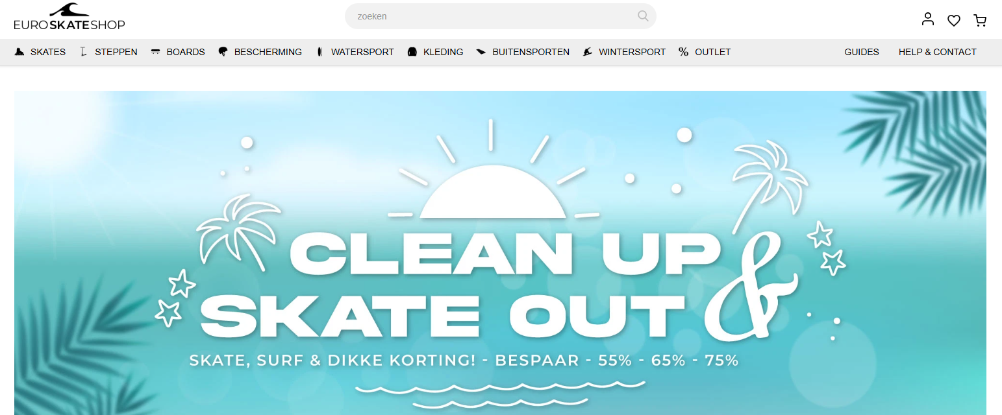
Task: Open your account via the person icon
Action: (927, 19)
